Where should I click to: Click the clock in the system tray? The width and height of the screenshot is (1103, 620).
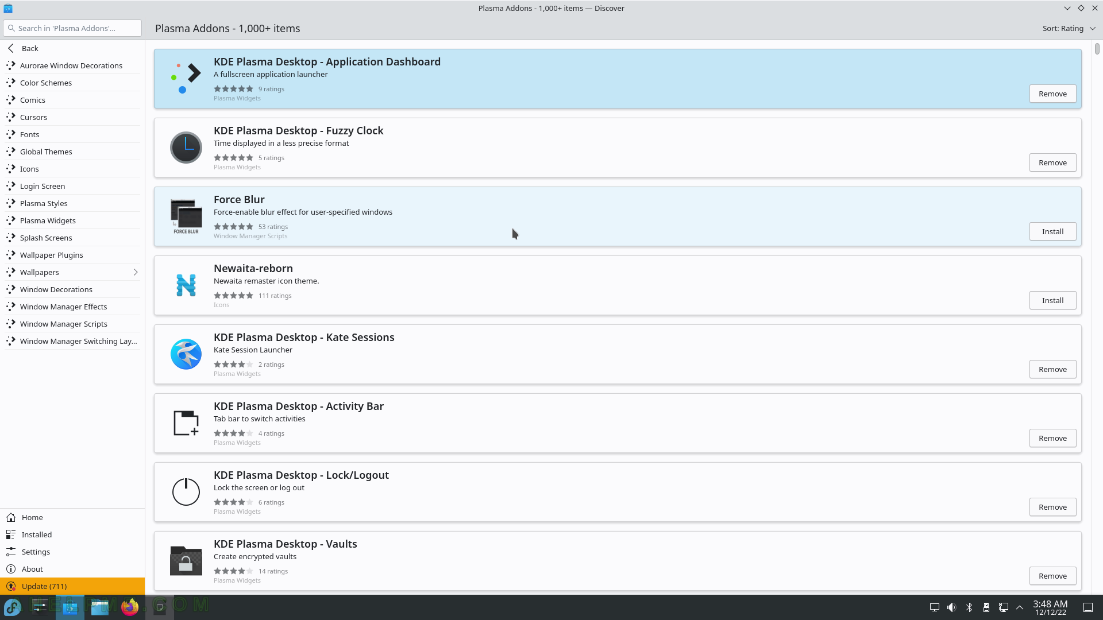[1050, 607]
